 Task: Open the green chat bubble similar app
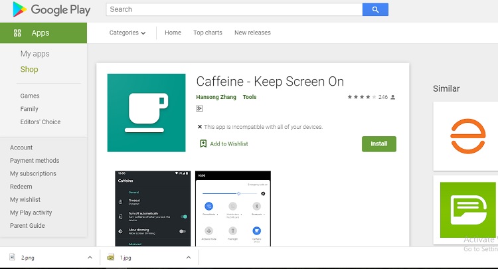467,210
